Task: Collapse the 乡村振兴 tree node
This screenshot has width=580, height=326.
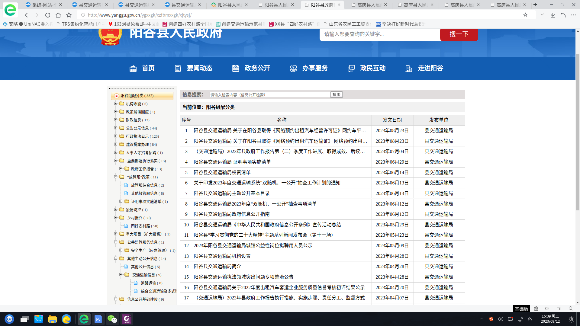Action: 115,218
